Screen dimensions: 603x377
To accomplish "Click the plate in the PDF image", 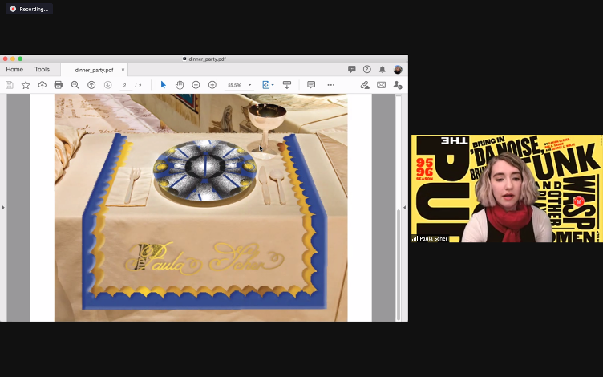I will point(204,171).
